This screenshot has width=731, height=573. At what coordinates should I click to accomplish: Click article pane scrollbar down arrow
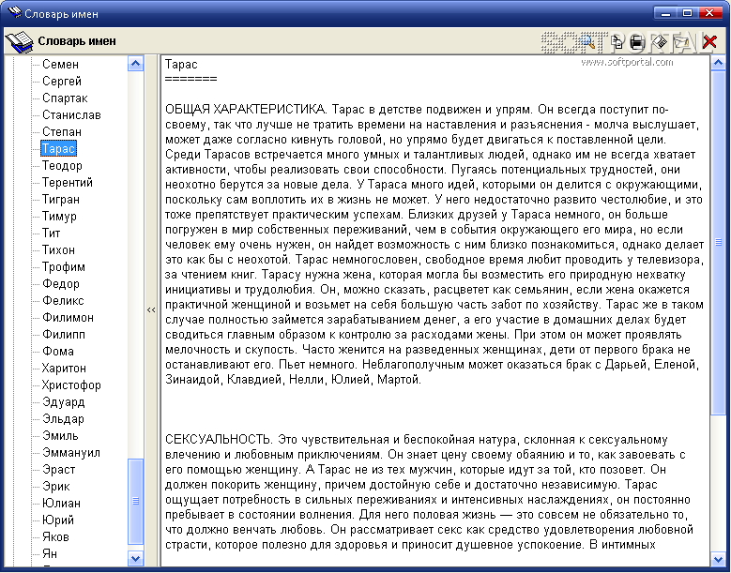(718, 558)
